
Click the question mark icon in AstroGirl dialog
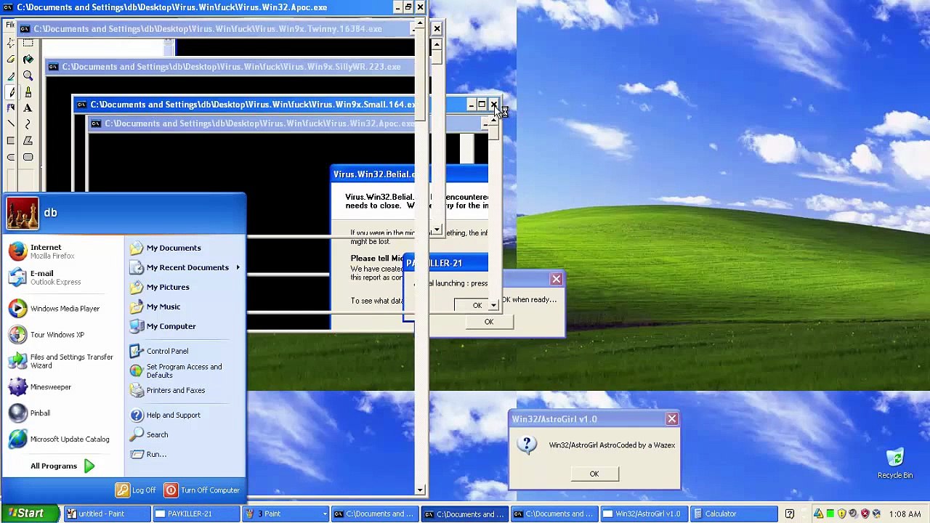pyautogui.click(x=527, y=445)
